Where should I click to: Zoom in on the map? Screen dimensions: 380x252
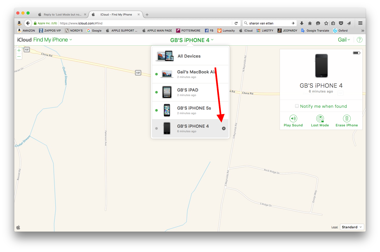pyautogui.click(x=19, y=50)
